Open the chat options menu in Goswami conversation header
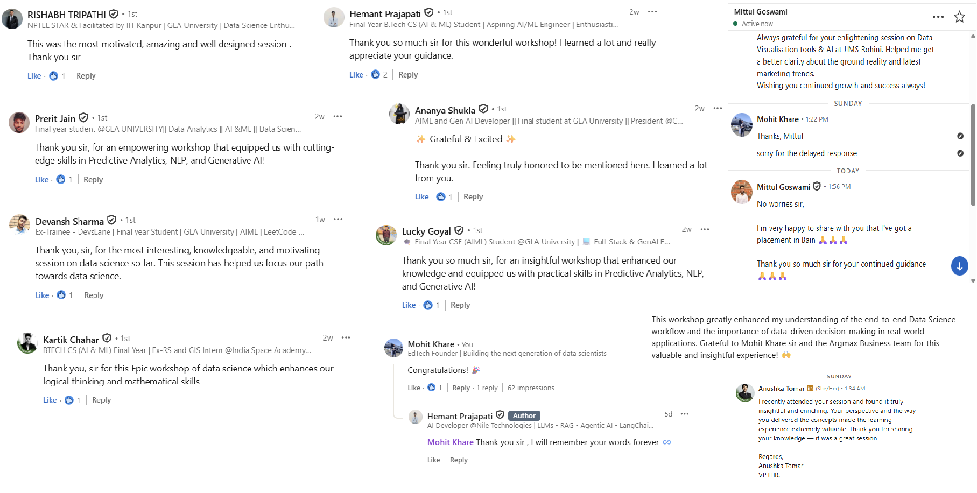The image size is (977, 493). 937,17
